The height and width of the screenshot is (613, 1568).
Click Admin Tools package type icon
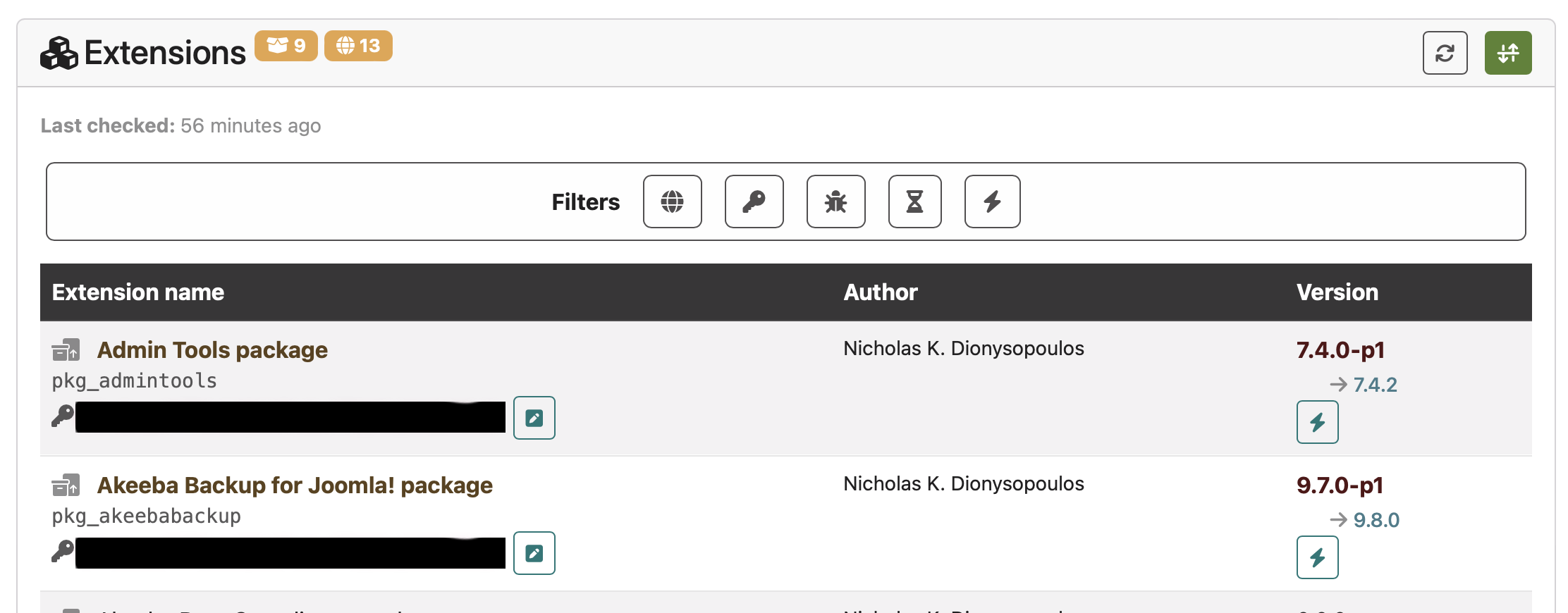coord(66,349)
